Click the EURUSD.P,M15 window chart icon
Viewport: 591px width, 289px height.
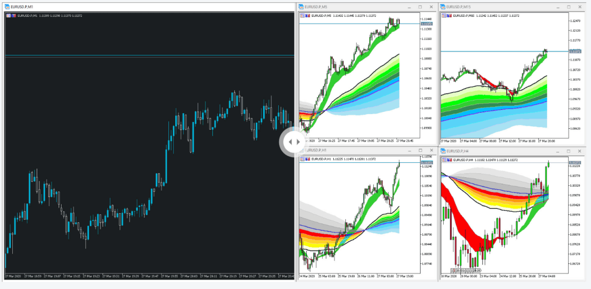pyautogui.click(x=443, y=7)
